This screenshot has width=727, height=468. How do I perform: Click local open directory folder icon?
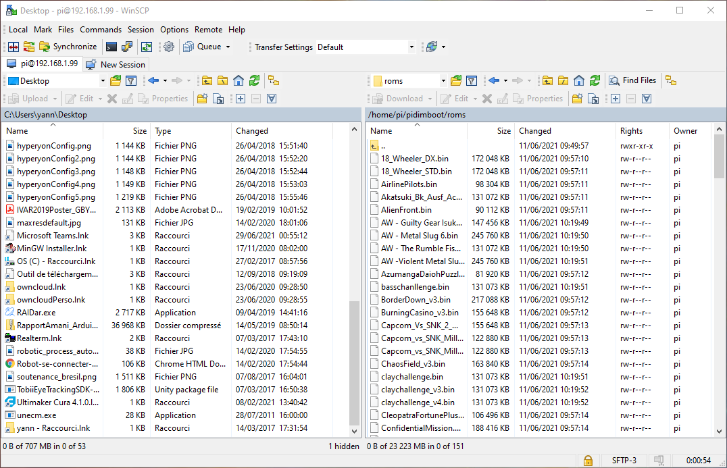116,81
